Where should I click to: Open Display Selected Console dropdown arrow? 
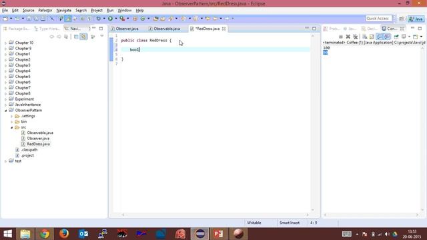pyautogui.click(x=409, y=37)
